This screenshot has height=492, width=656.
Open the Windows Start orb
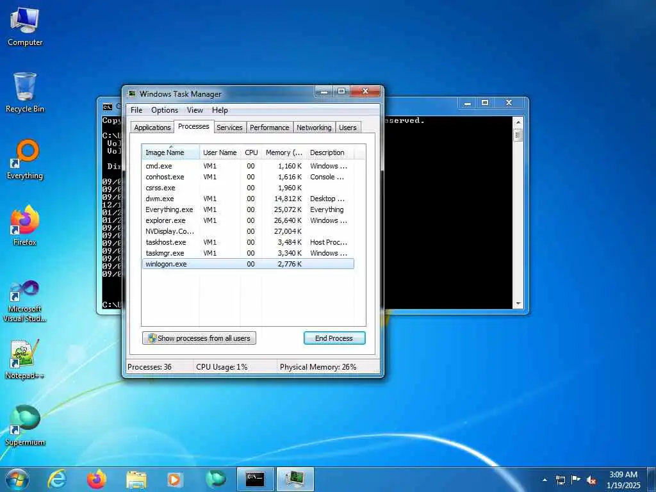(x=17, y=479)
